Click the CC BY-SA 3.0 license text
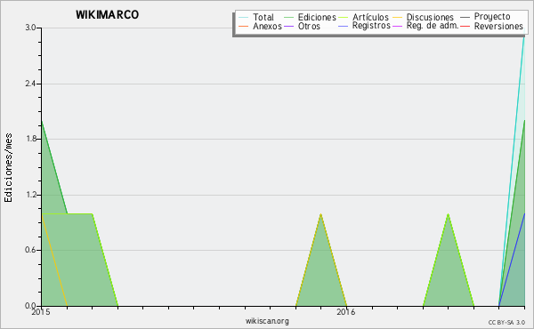Viewport: 534px width, 329px height. (506, 323)
